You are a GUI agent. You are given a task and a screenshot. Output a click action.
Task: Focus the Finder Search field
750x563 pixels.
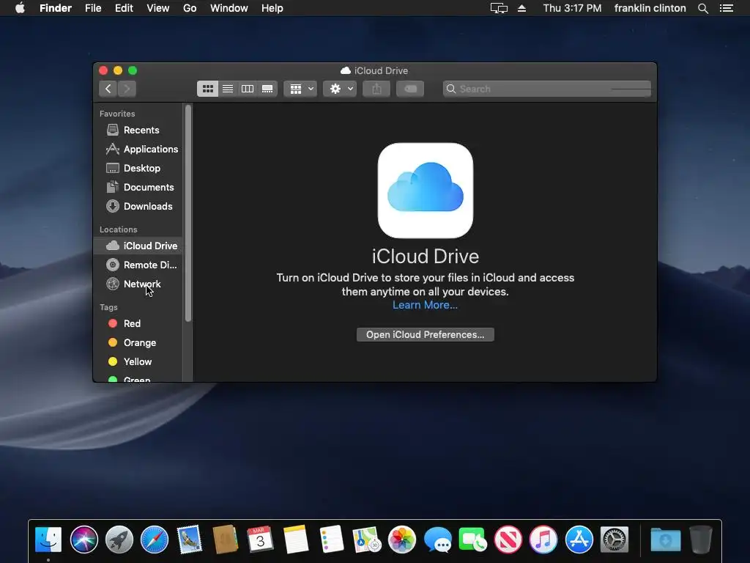tap(547, 89)
